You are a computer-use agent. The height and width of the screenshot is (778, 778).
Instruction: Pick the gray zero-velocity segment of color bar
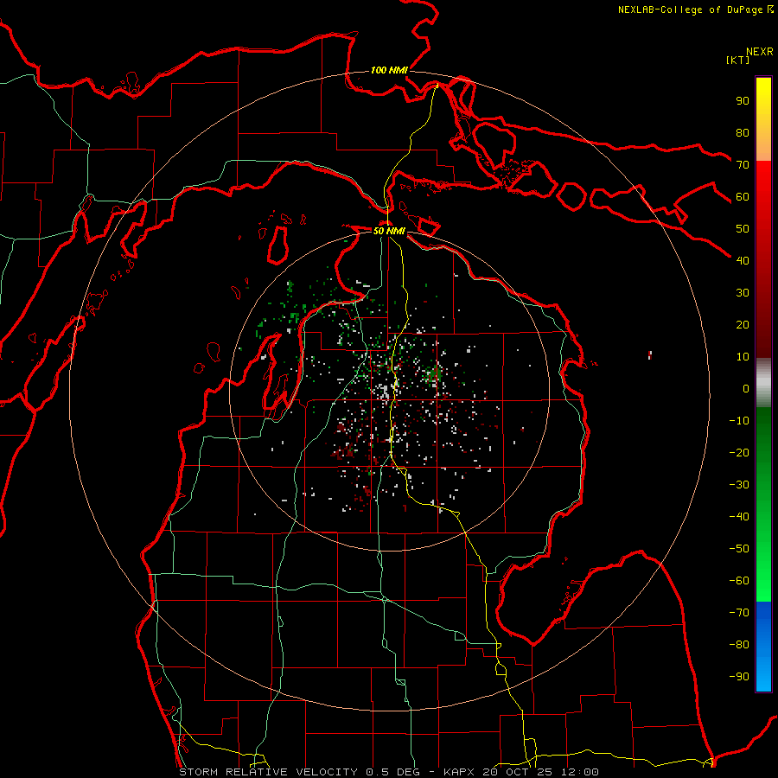click(763, 383)
